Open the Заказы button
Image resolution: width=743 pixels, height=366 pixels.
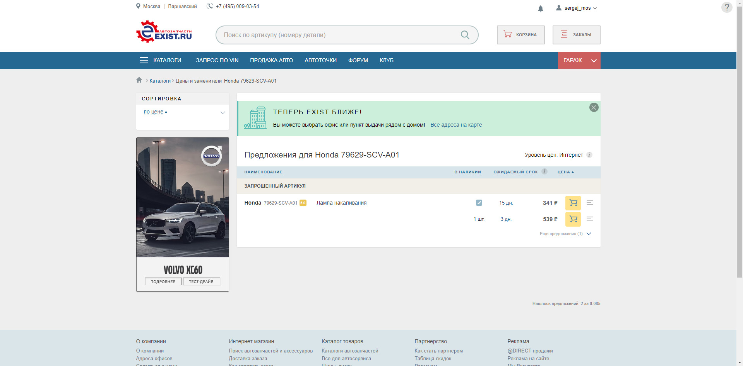[x=577, y=35]
